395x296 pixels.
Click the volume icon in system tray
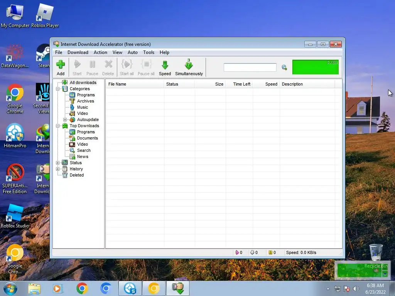tap(356, 289)
